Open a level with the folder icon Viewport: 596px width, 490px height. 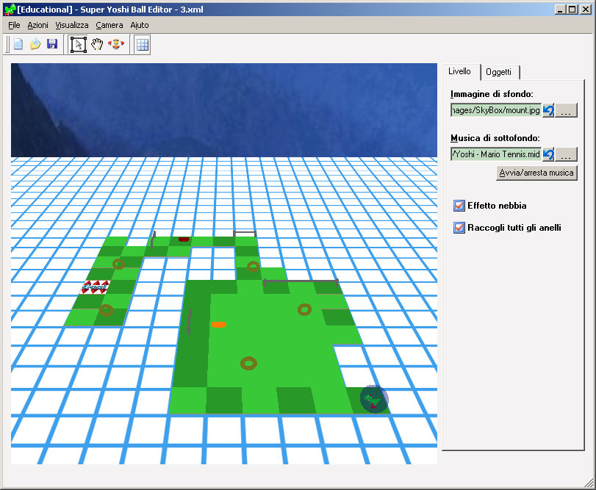point(35,44)
